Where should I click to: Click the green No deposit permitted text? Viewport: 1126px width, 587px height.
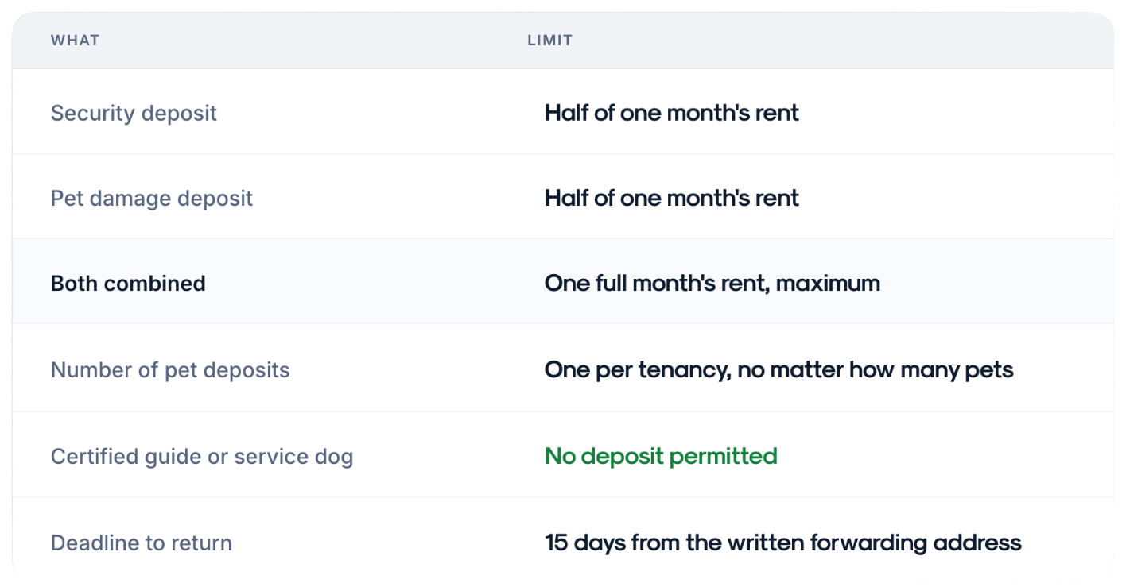[x=661, y=456]
